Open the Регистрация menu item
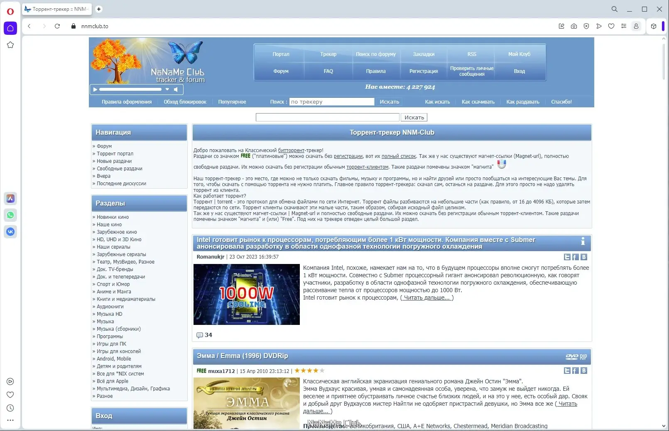Screen dimensions: 669x431 pos(424,71)
